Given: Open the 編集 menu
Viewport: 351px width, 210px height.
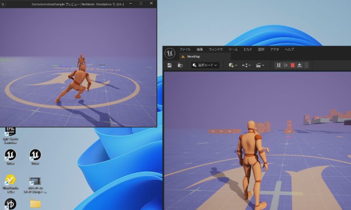Looking at the screenshot, I should [x=200, y=49].
